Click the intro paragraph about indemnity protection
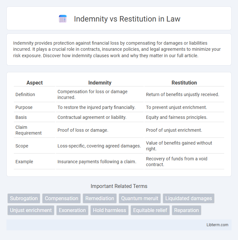This screenshot has height=240, width=238. pos(117,49)
